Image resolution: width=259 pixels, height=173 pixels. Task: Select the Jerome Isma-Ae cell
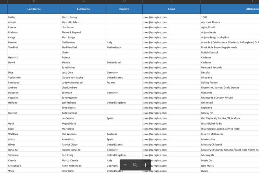(84, 150)
